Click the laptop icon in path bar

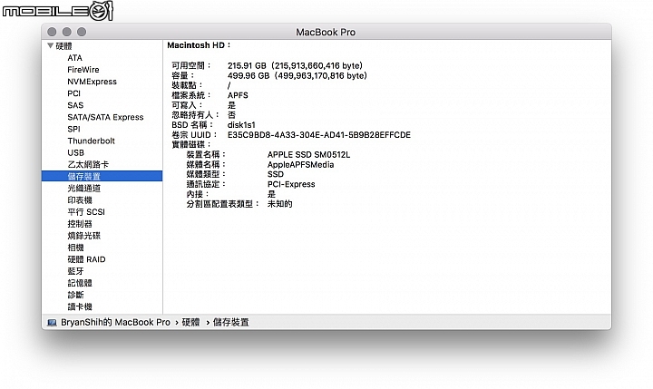tap(52, 323)
